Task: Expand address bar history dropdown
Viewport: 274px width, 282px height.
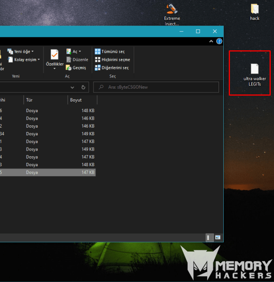Action: click(x=73, y=87)
